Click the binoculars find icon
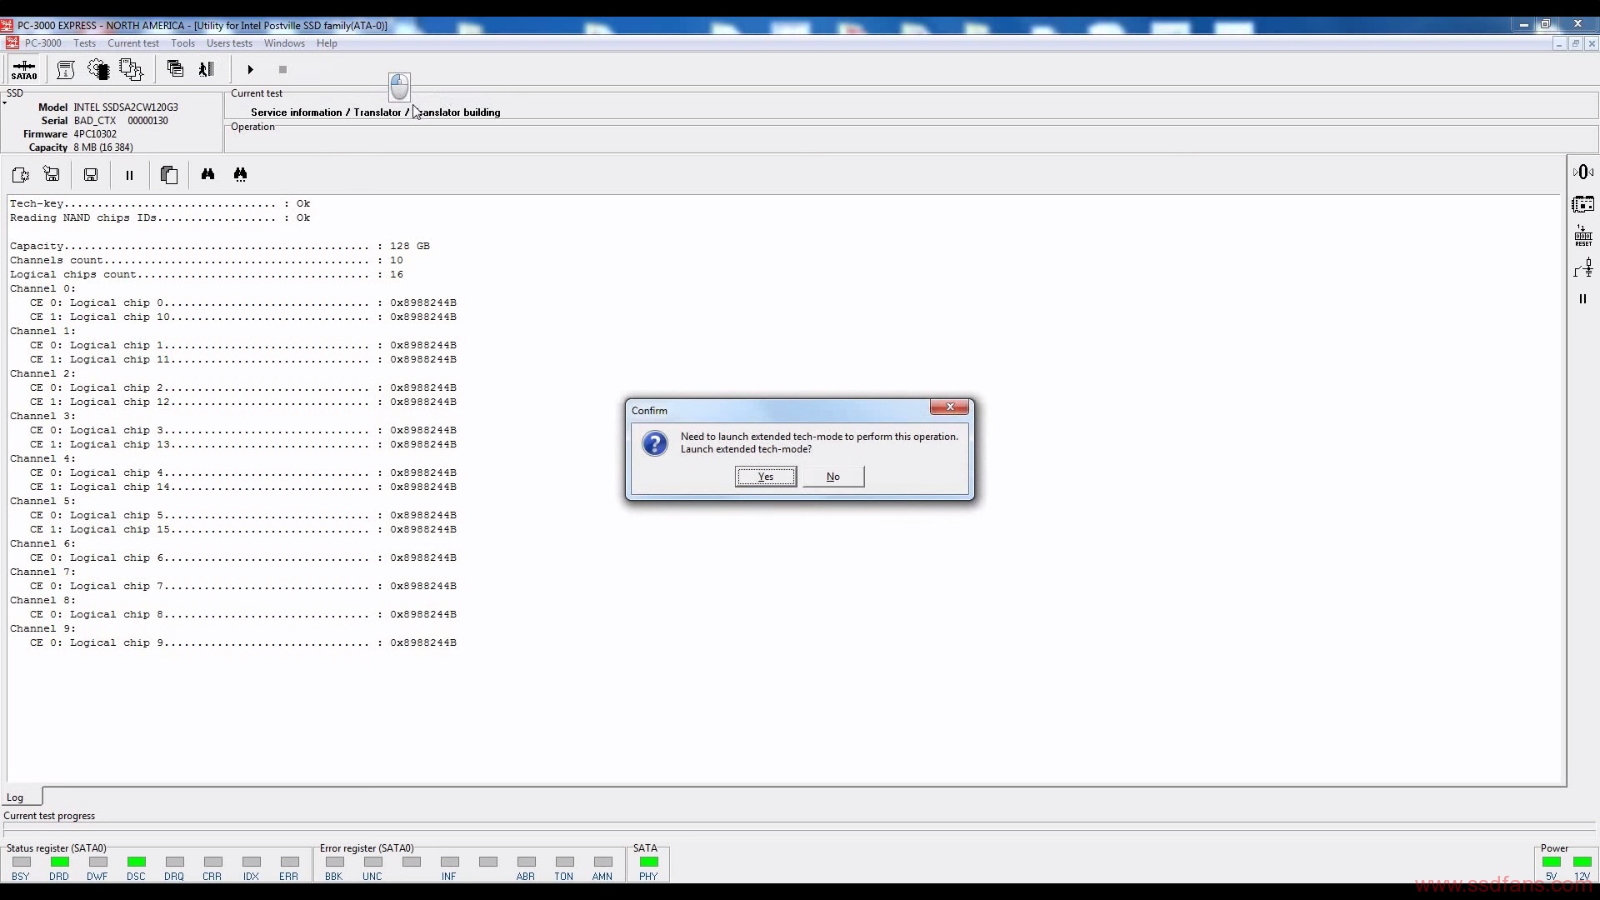This screenshot has width=1600, height=900. (x=207, y=174)
